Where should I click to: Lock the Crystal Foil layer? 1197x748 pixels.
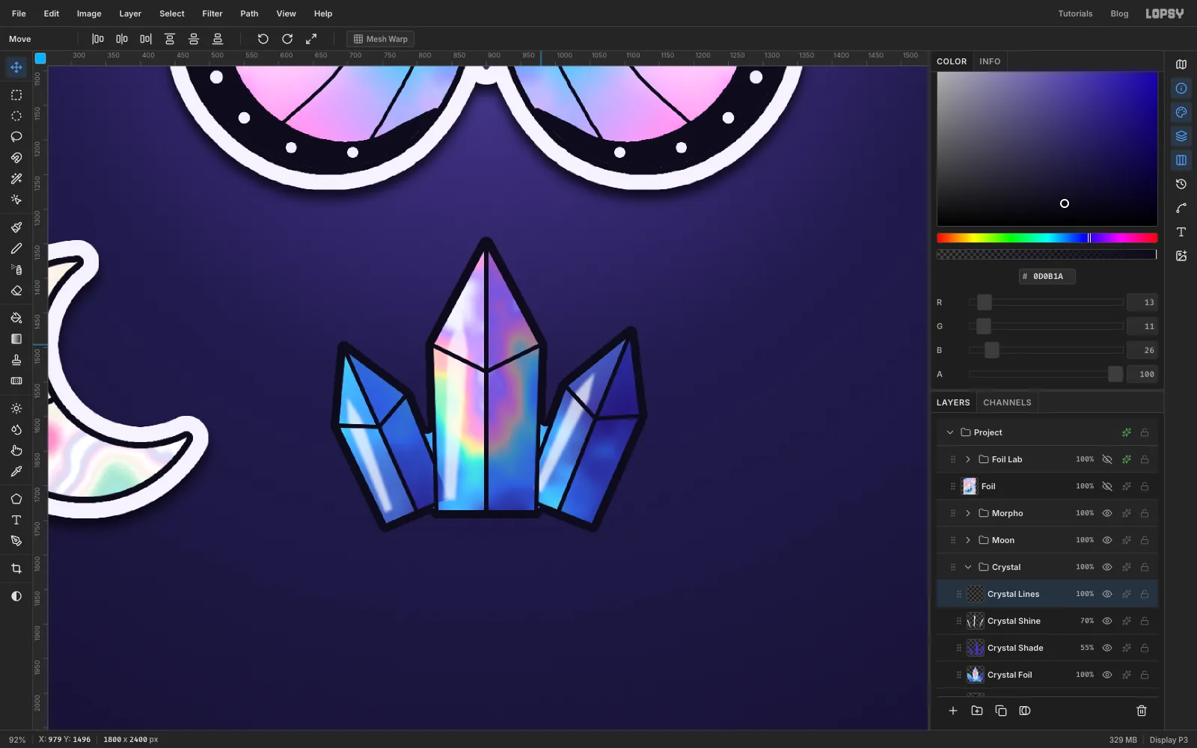tap(1145, 675)
